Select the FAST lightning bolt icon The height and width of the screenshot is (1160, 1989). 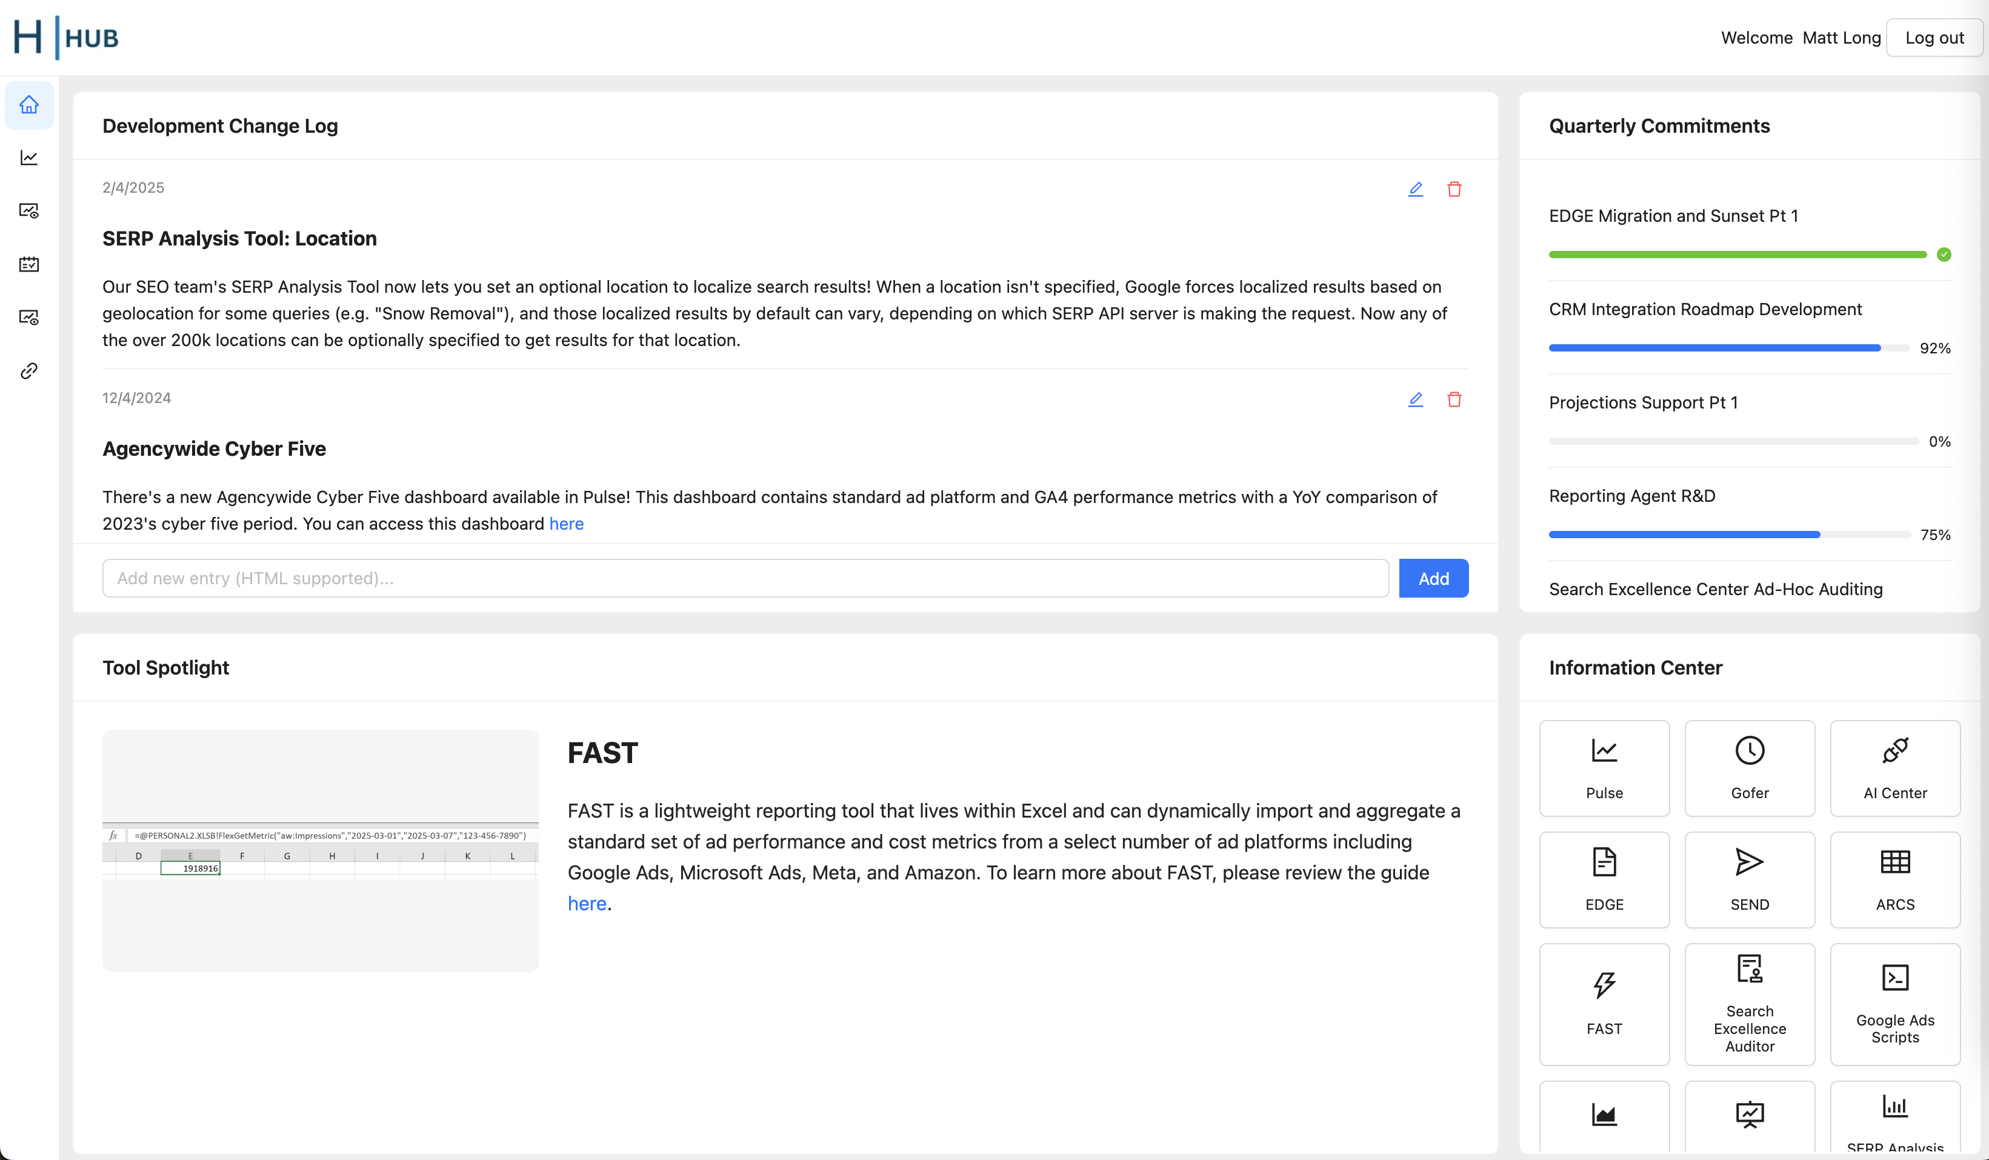tap(1604, 1003)
